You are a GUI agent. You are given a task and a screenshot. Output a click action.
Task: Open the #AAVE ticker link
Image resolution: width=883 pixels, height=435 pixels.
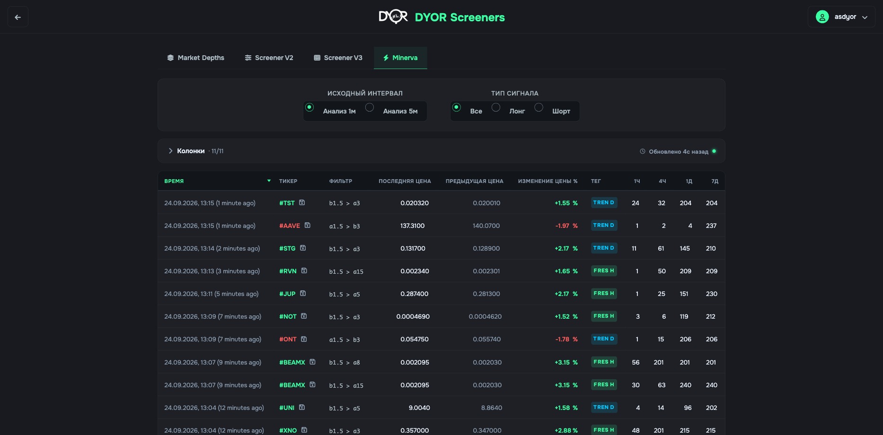pos(290,226)
